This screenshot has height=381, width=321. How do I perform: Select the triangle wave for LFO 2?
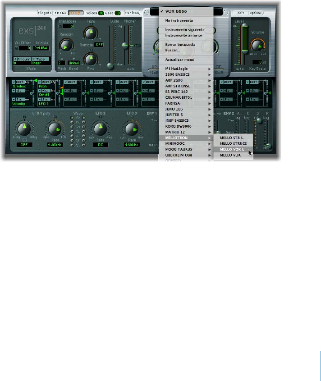click(x=83, y=118)
